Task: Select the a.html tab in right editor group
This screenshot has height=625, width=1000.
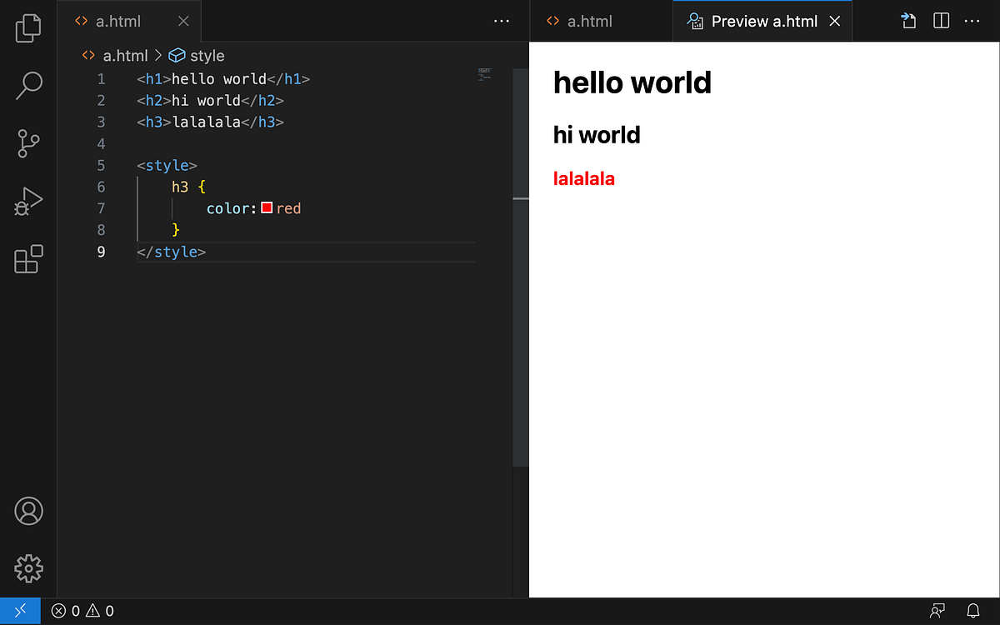Action: [601, 22]
